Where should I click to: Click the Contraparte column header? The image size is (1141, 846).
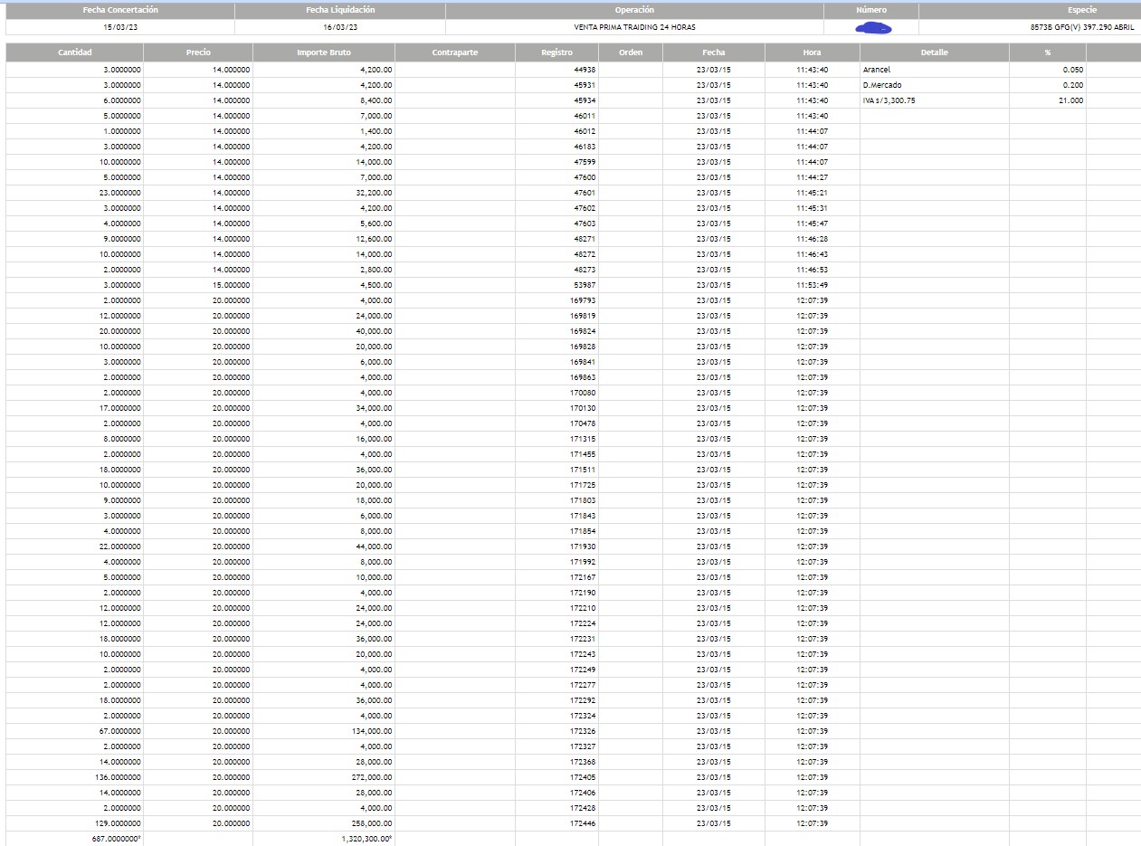coord(454,52)
